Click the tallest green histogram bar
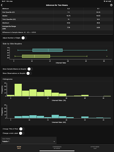Screen dimensions: 114x152 point(18,90)
